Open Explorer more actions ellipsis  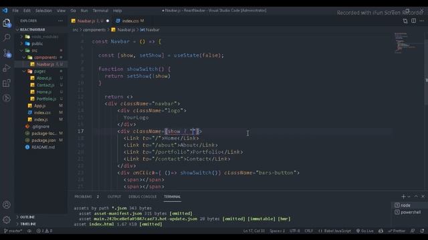[x=60, y=21]
